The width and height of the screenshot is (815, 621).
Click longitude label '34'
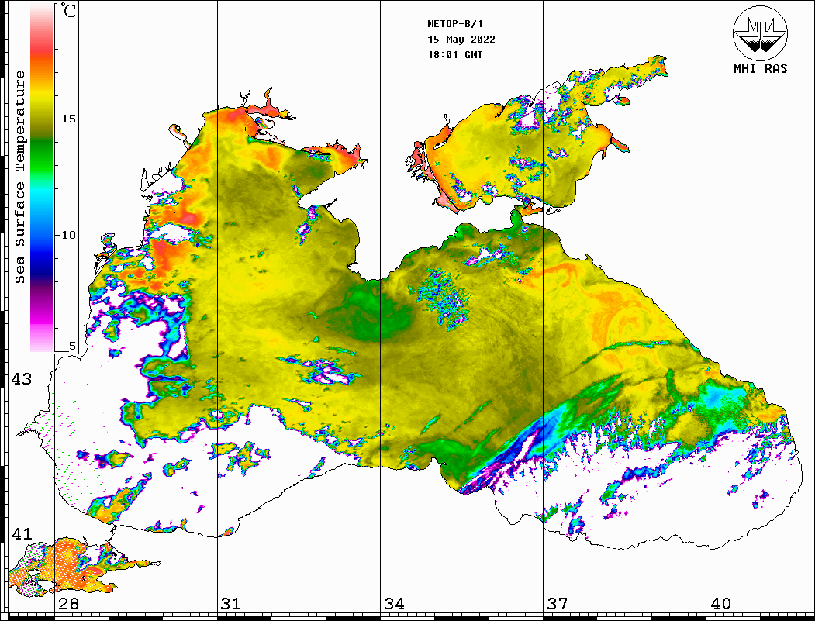click(394, 603)
